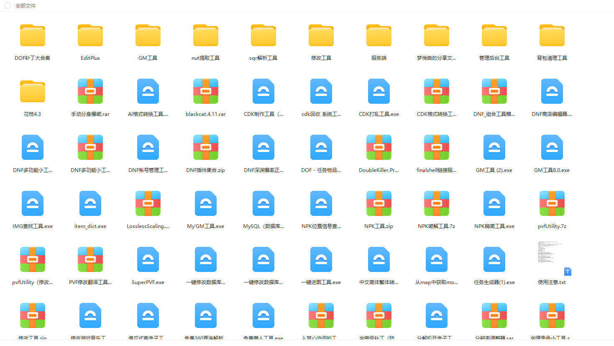Click the 背包清理工具 folder label
Screen dimensions: 614x346
[552, 58]
